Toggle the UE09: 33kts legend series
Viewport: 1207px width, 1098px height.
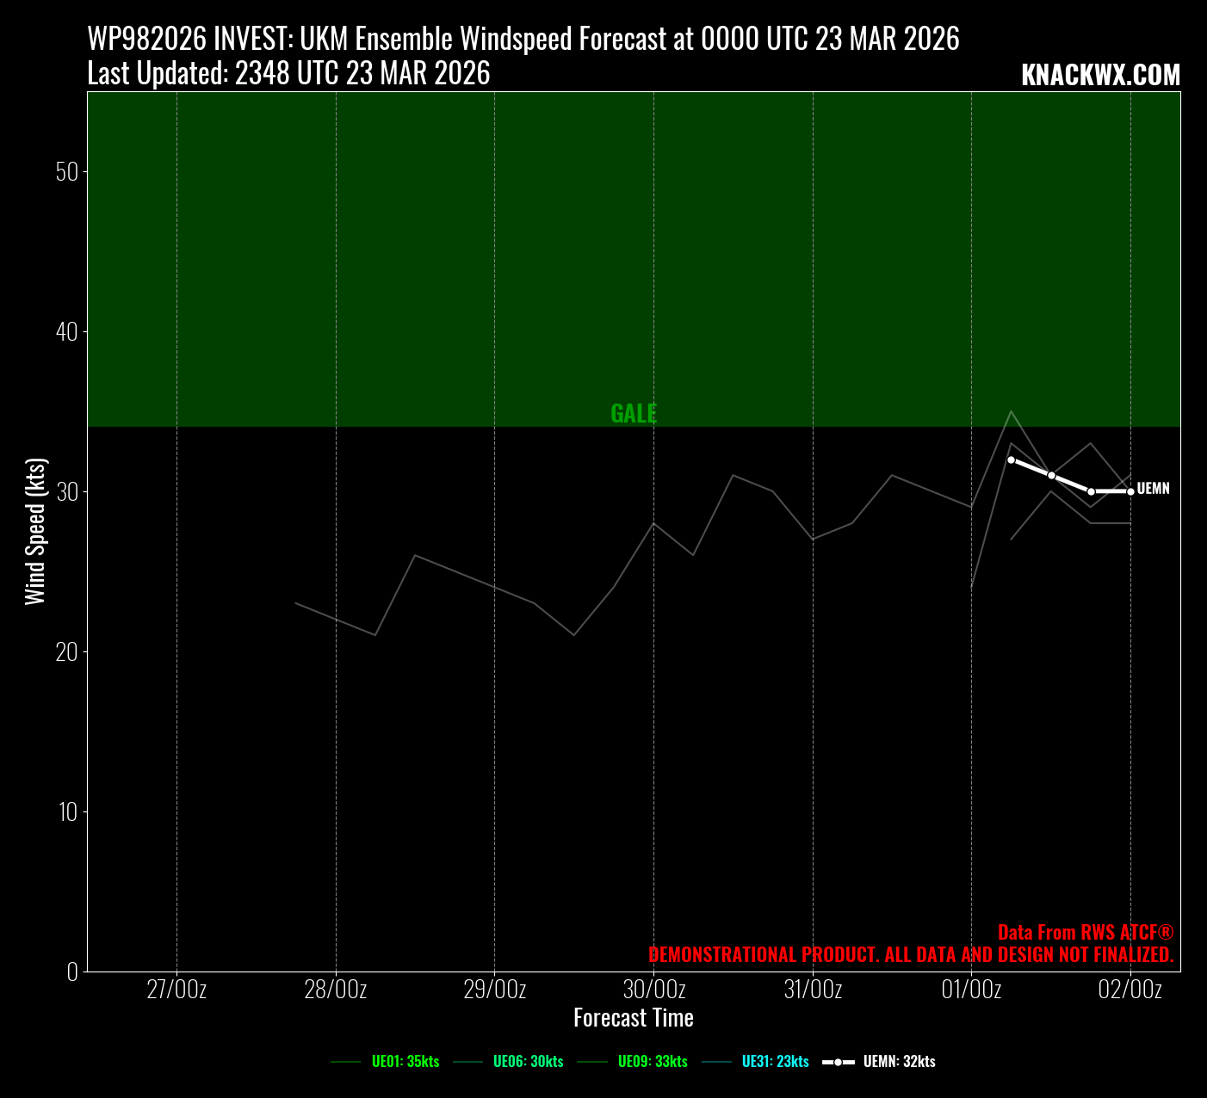(x=652, y=1062)
